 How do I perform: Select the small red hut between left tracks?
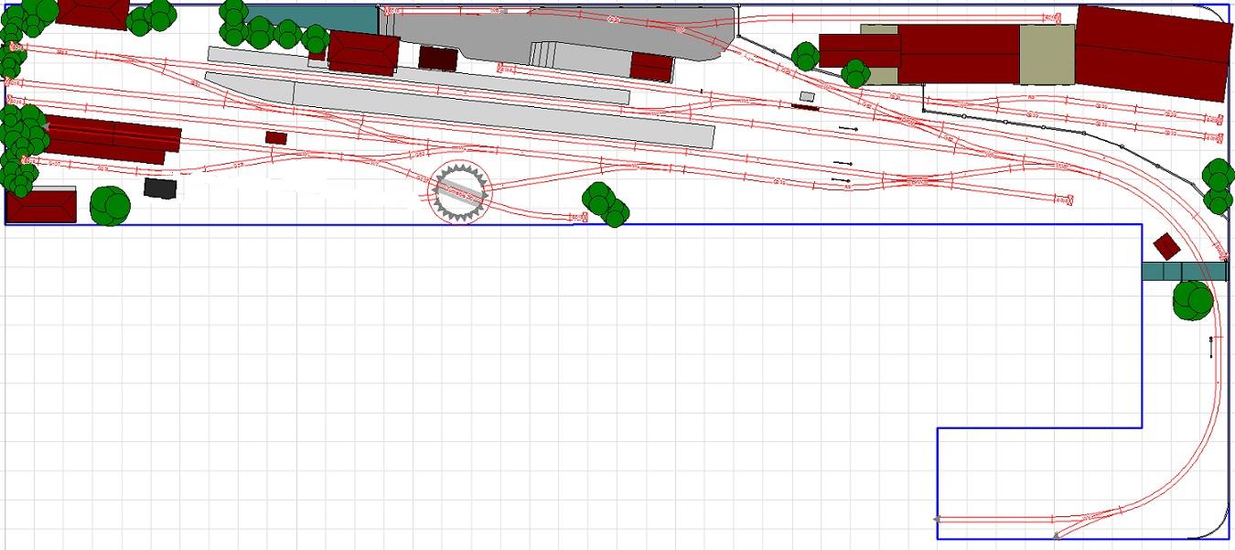276,137
